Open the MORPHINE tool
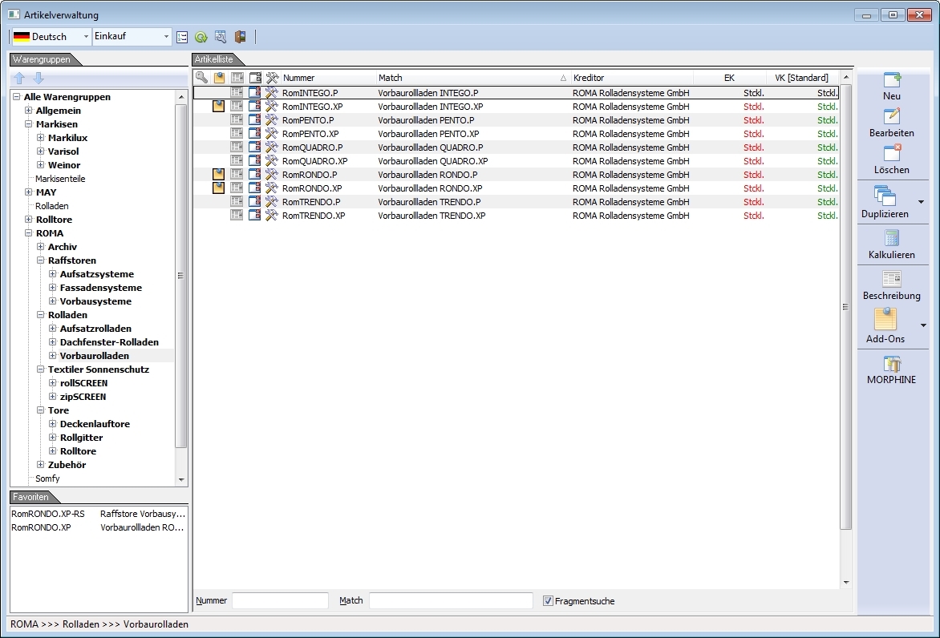This screenshot has height=638, width=940. 892,364
